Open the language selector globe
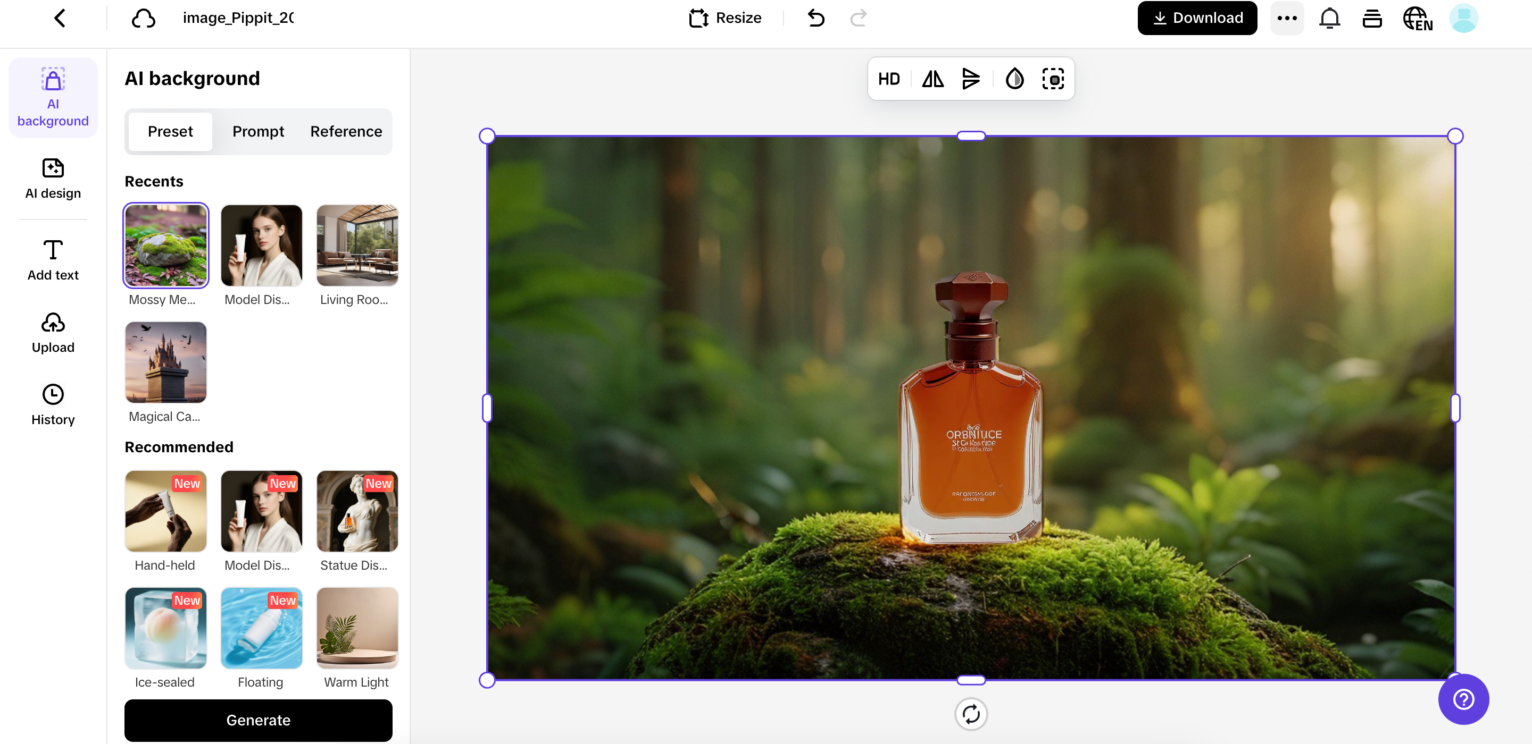This screenshot has width=1532, height=744. click(1417, 19)
